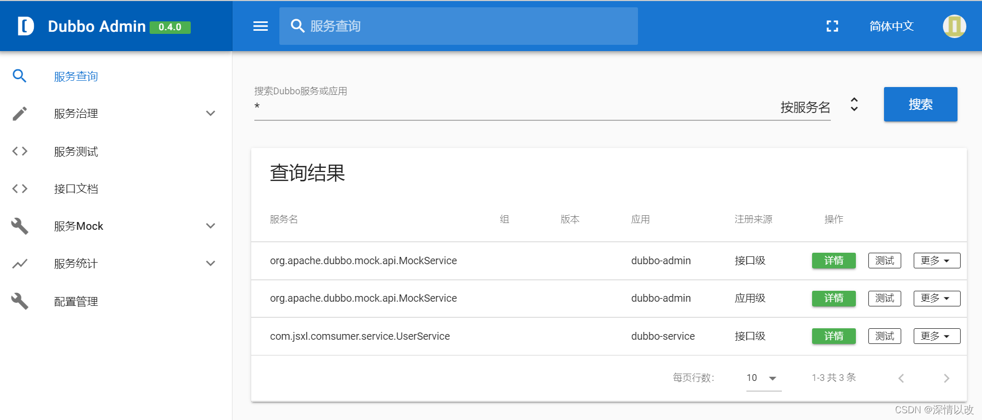
Task: Click the 查询结果 heading
Action: (x=308, y=173)
